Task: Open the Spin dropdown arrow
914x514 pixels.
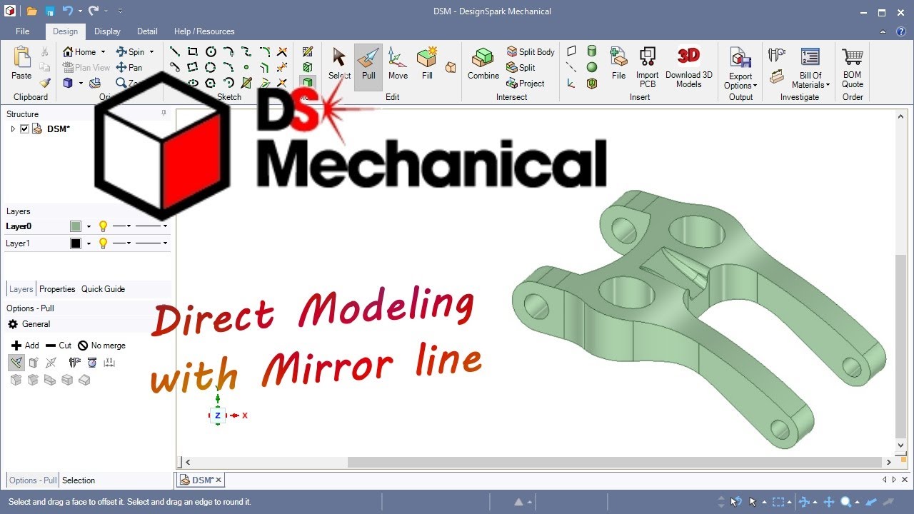Action: (152, 52)
